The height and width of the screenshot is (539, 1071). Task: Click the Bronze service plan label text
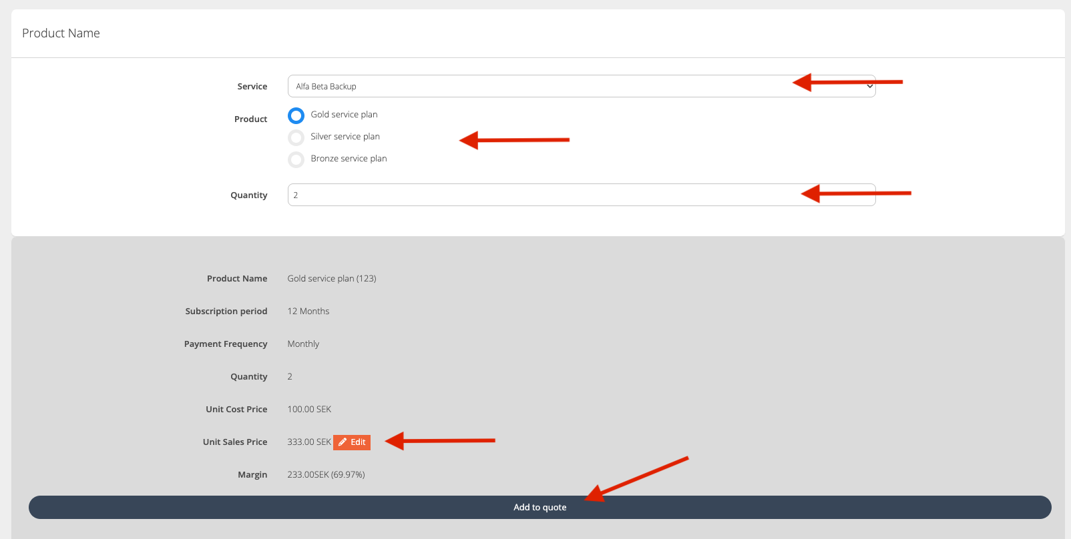pos(349,159)
